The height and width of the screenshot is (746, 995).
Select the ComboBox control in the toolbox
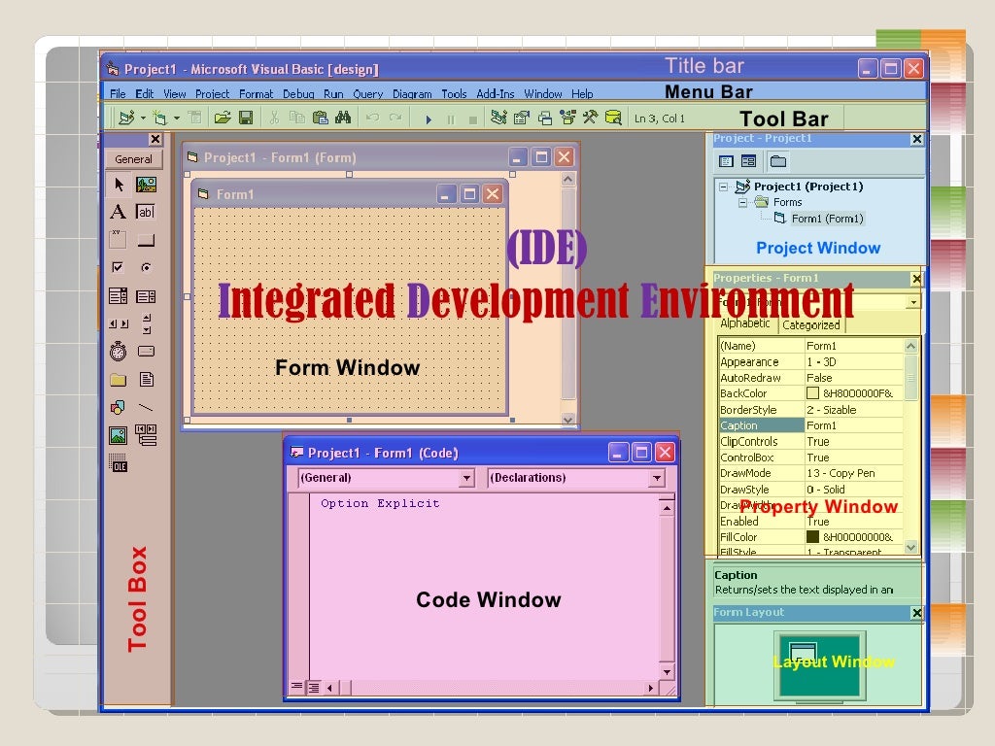(118, 295)
